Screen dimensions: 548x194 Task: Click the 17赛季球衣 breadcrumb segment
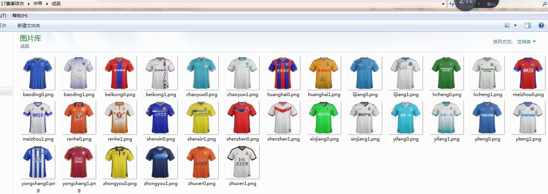13,4
